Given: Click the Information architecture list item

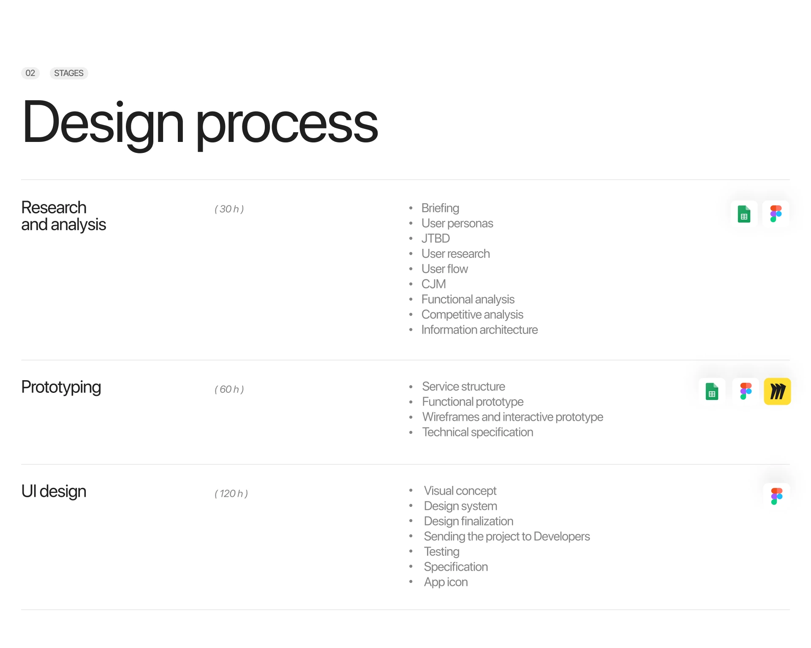Looking at the screenshot, I should click(479, 330).
